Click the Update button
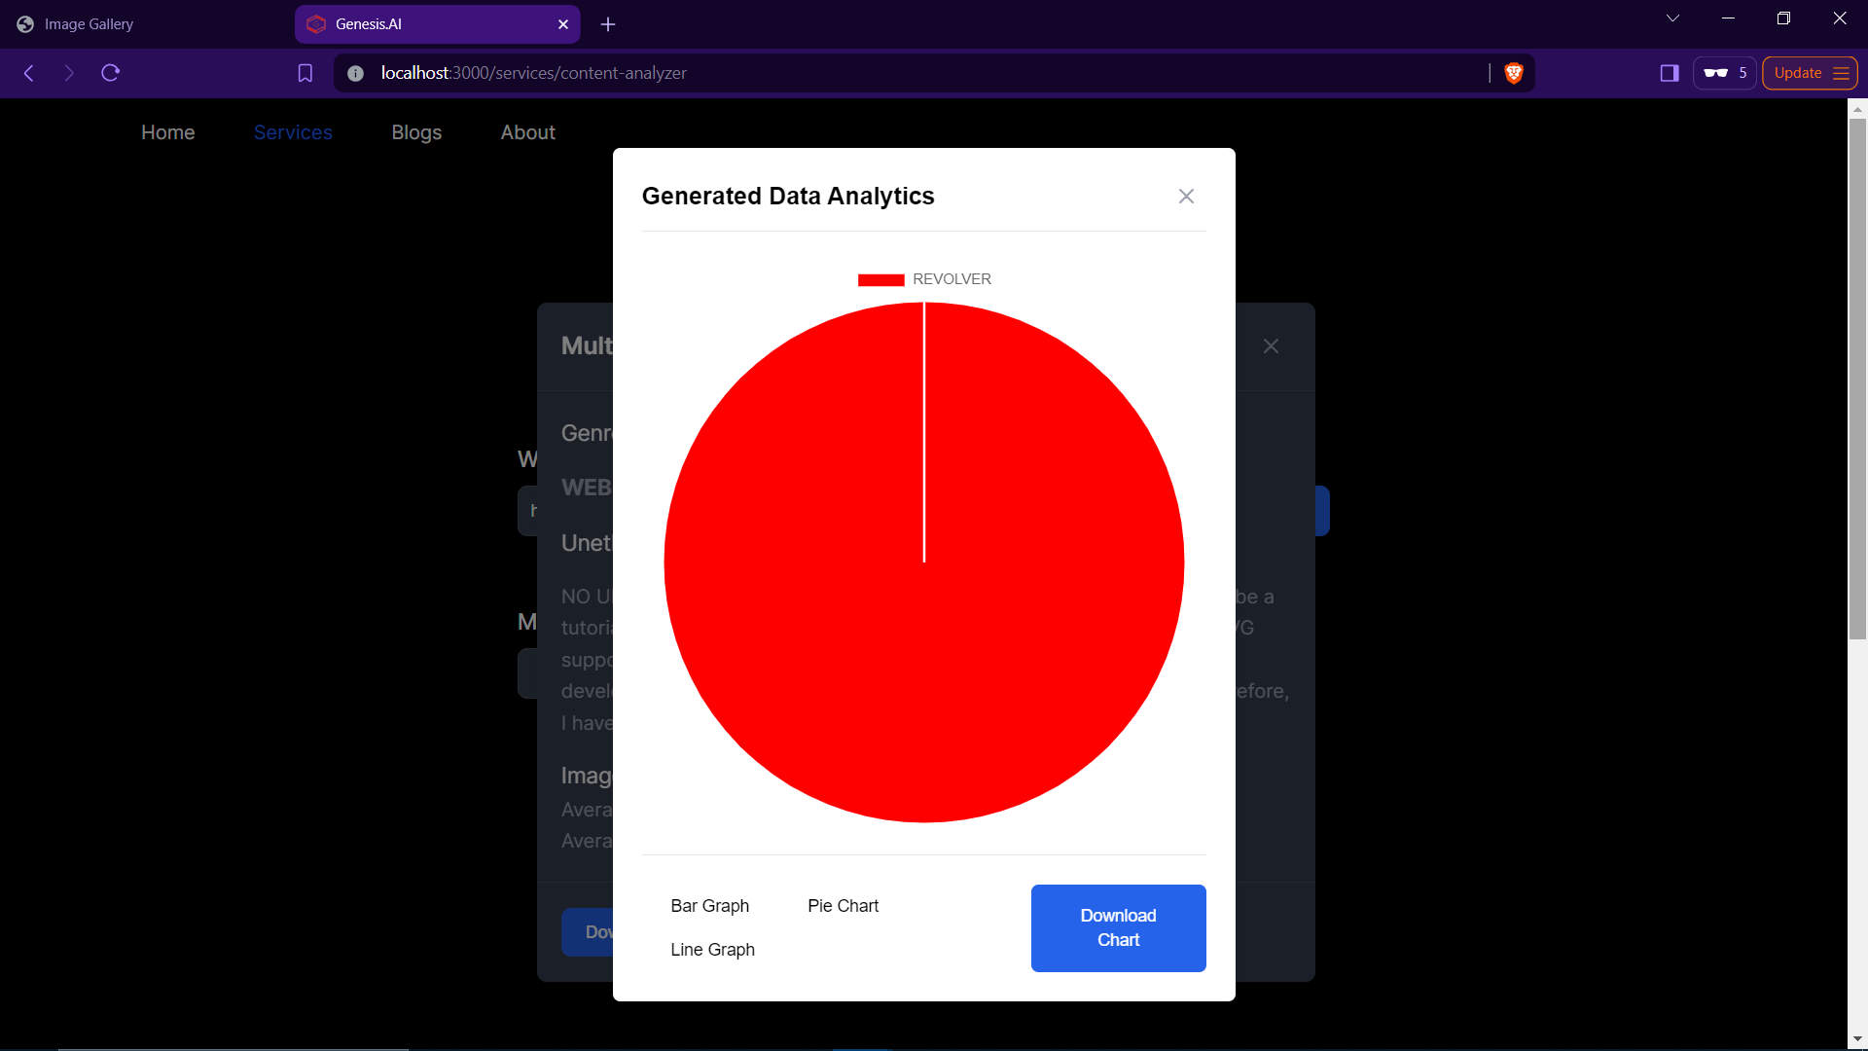Screen dimensions: 1868x1051 tap(1799, 73)
